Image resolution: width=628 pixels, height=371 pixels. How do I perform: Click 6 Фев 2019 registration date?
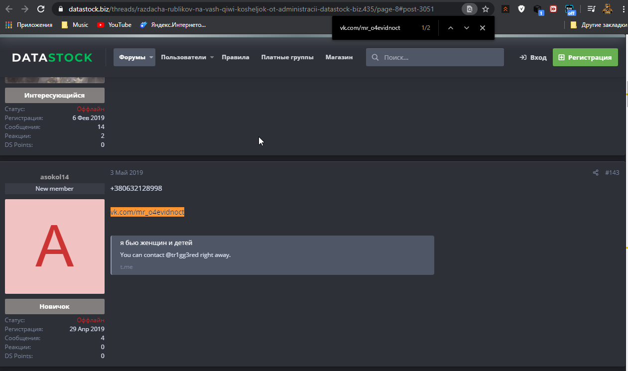point(89,118)
